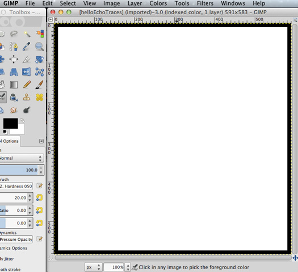Open the paint Mode dropdown showing Normal

(22, 158)
